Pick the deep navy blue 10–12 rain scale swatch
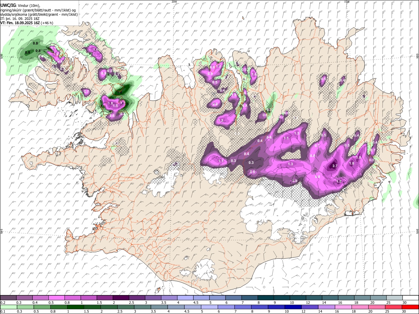Screen dimensions: 419x314 coord(294,307)
